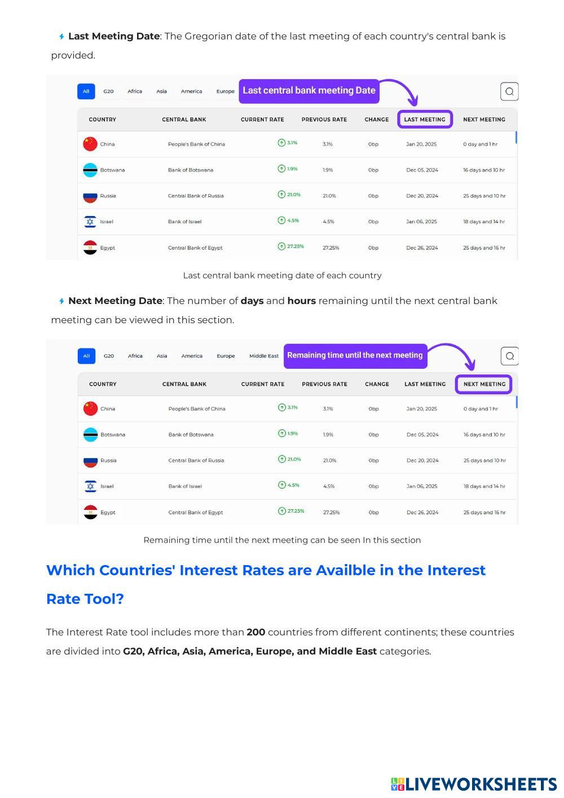Click Egypt flag icon in upper table
This screenshot has height=798, width=564.
(x=90, y=248)
